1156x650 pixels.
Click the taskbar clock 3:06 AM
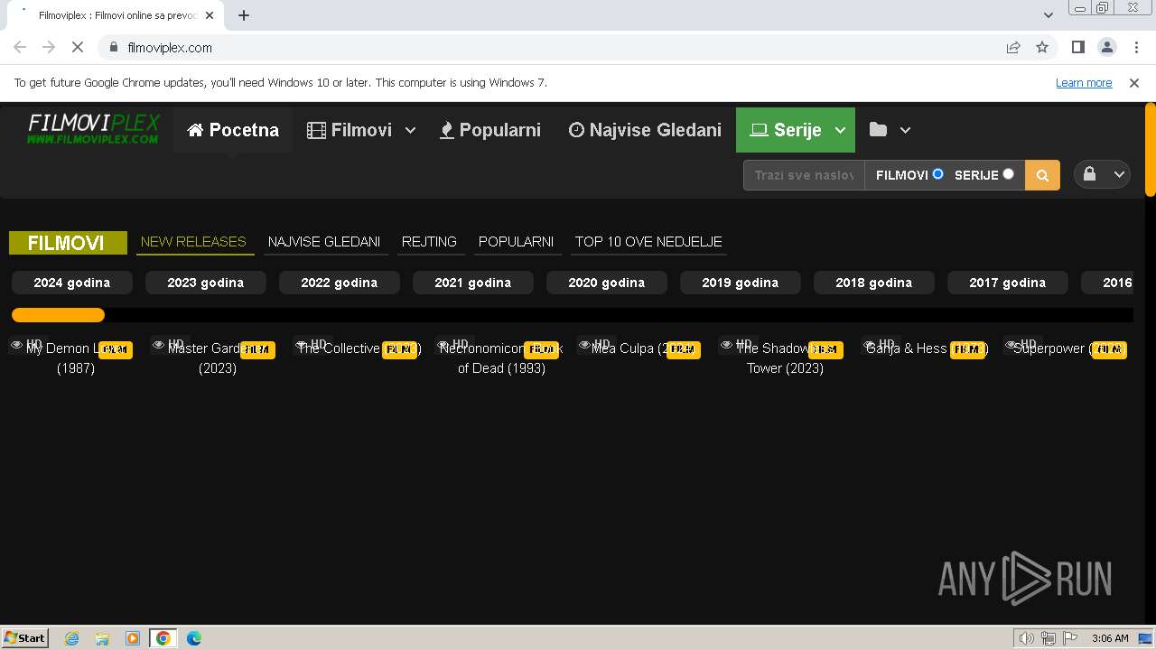point(1110,638)
